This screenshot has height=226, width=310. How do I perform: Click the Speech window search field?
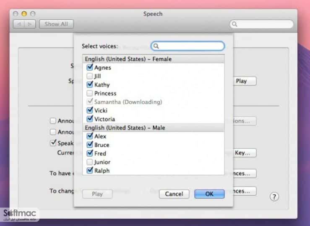(261, 24)
